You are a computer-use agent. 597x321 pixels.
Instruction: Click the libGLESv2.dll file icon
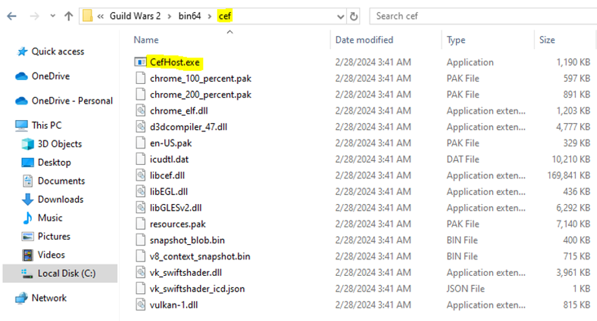(x=140, y=208)
